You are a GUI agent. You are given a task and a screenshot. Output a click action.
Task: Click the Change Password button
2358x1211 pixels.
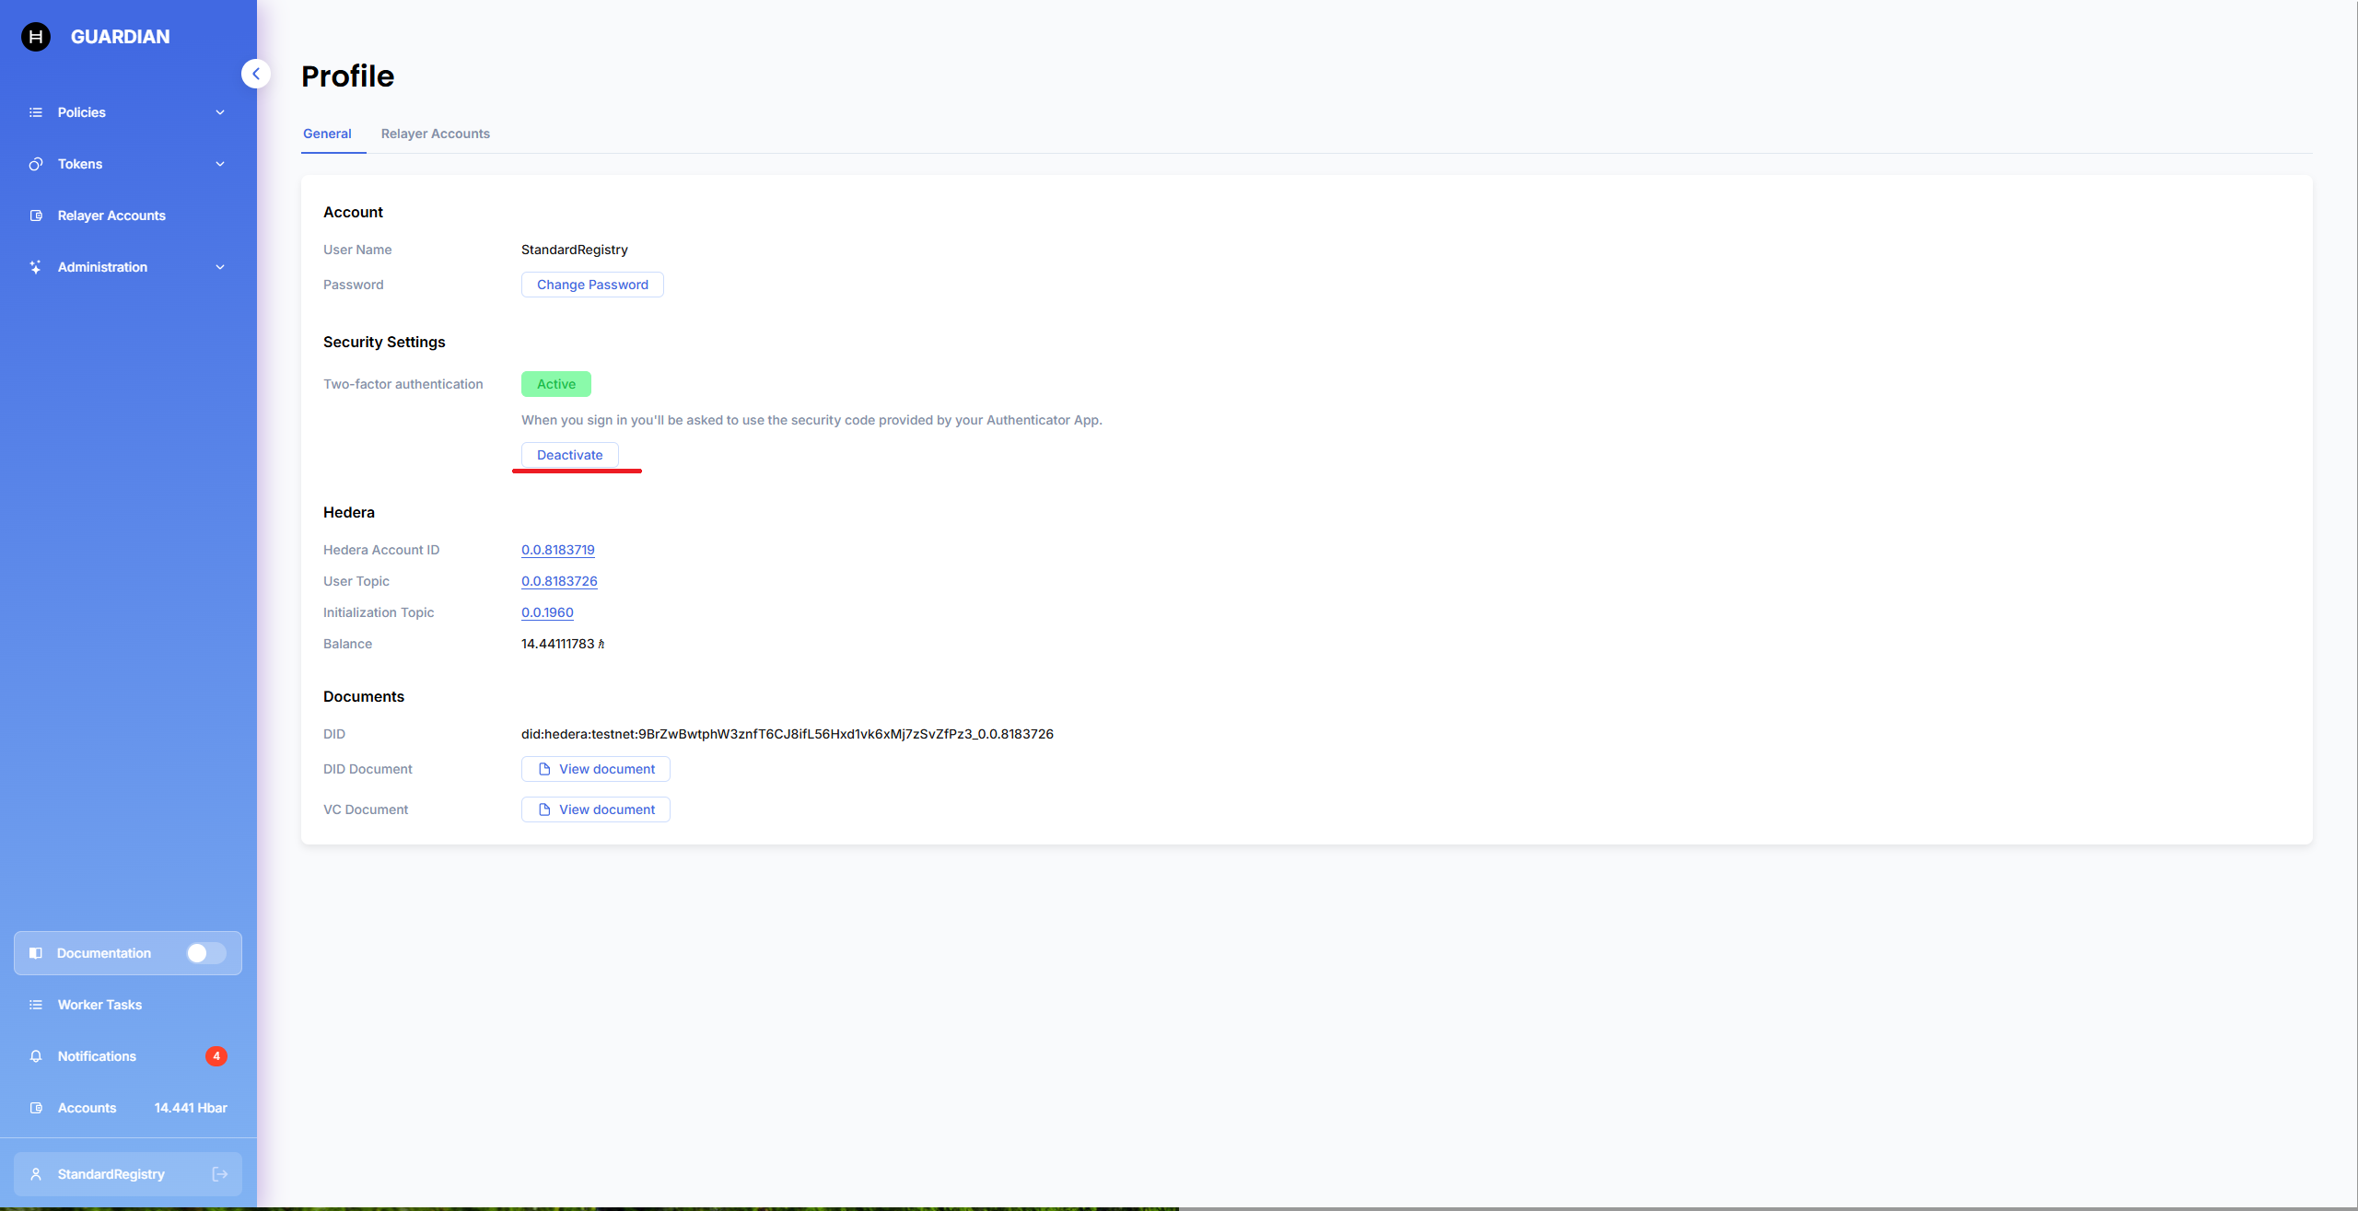pyautogui.click(x=592, y=285)
